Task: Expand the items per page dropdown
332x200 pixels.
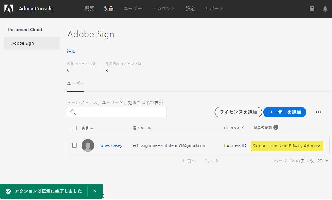Action: click(323, 160)
